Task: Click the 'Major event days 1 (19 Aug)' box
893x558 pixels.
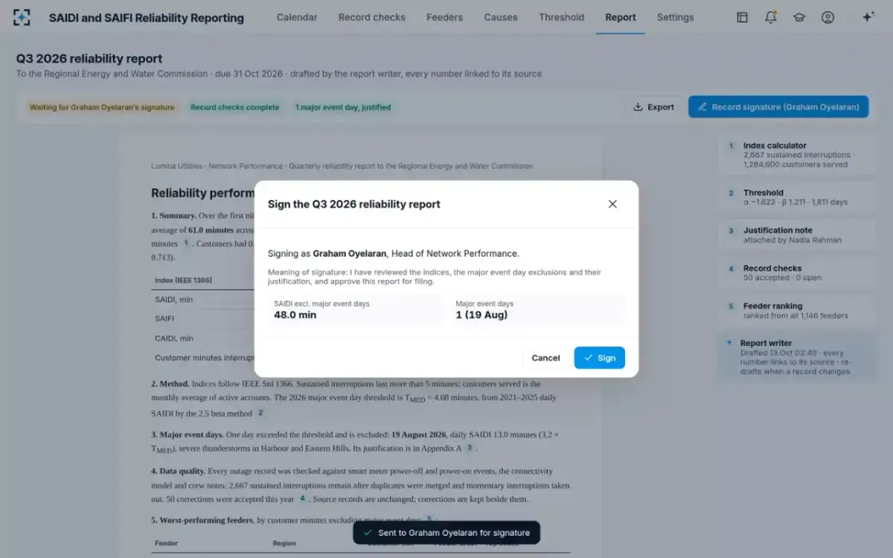Action: click(537, 310)
